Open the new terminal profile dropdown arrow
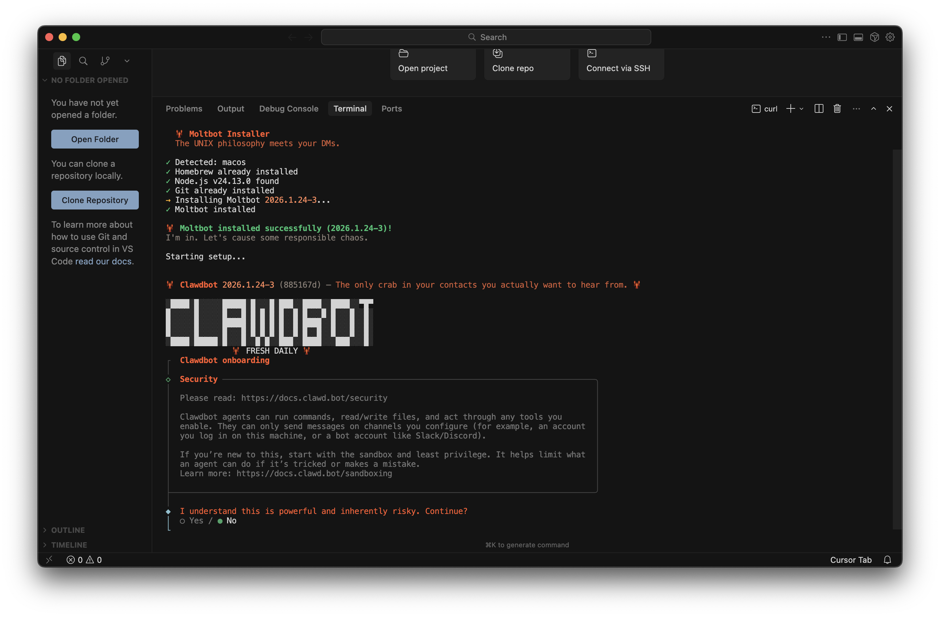 (802, 109)
